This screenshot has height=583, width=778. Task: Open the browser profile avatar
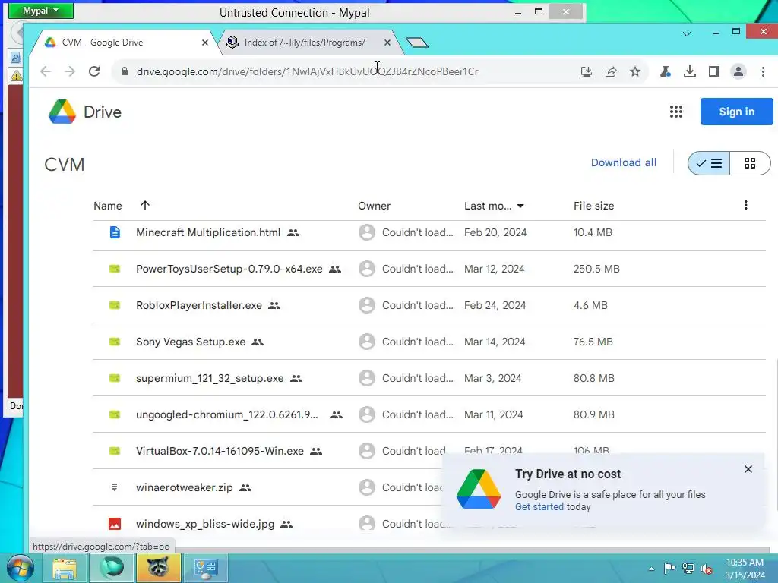(738, 71)
